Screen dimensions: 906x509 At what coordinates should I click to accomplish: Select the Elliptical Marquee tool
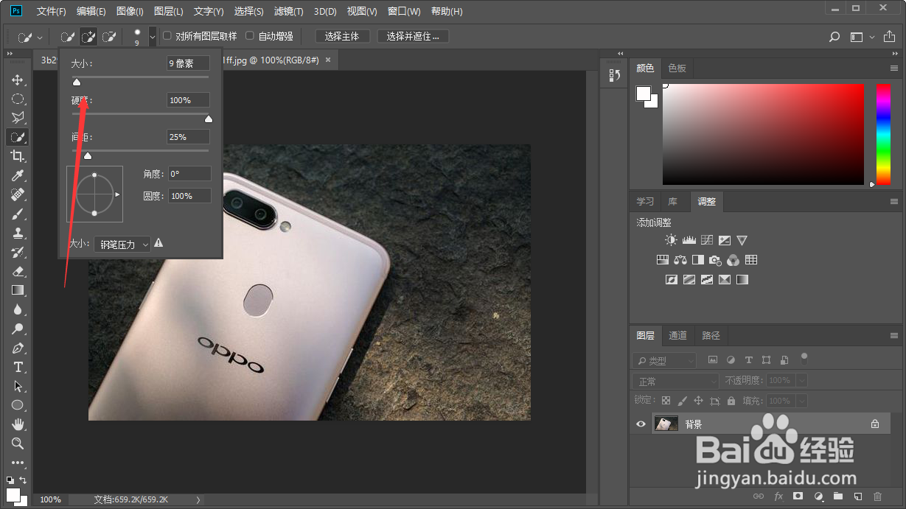point(18,99)
